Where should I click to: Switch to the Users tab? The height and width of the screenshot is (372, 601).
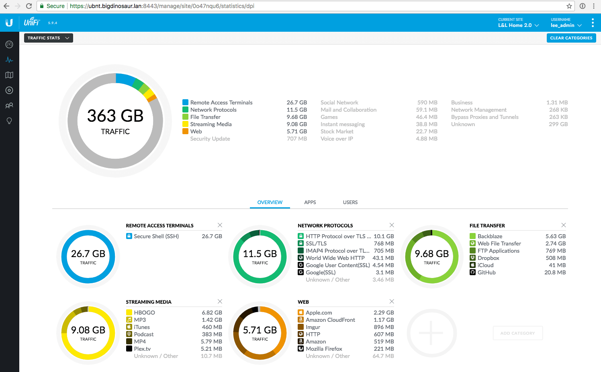coord(350,202)
